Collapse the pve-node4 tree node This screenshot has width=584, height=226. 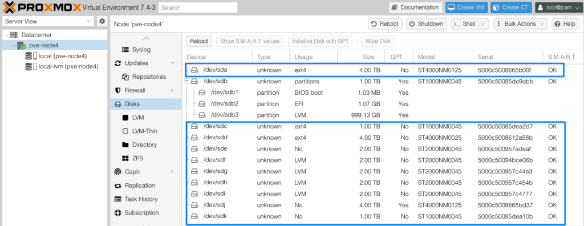tap(14, 46)
